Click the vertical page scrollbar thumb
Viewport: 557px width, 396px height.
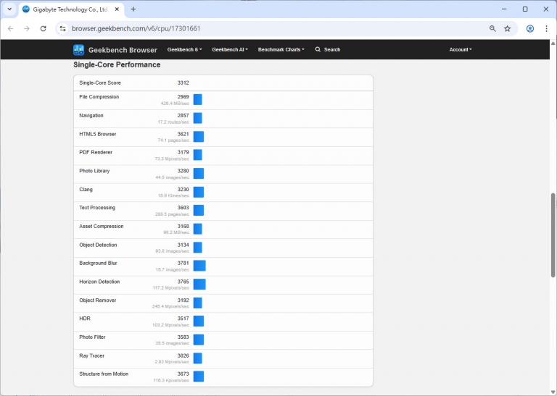(x=553, y=234)
